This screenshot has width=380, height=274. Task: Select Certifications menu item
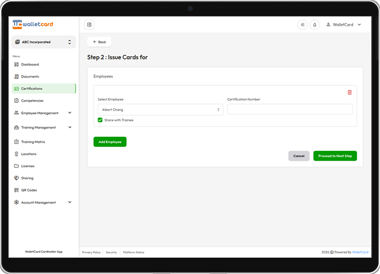[43, 88]
